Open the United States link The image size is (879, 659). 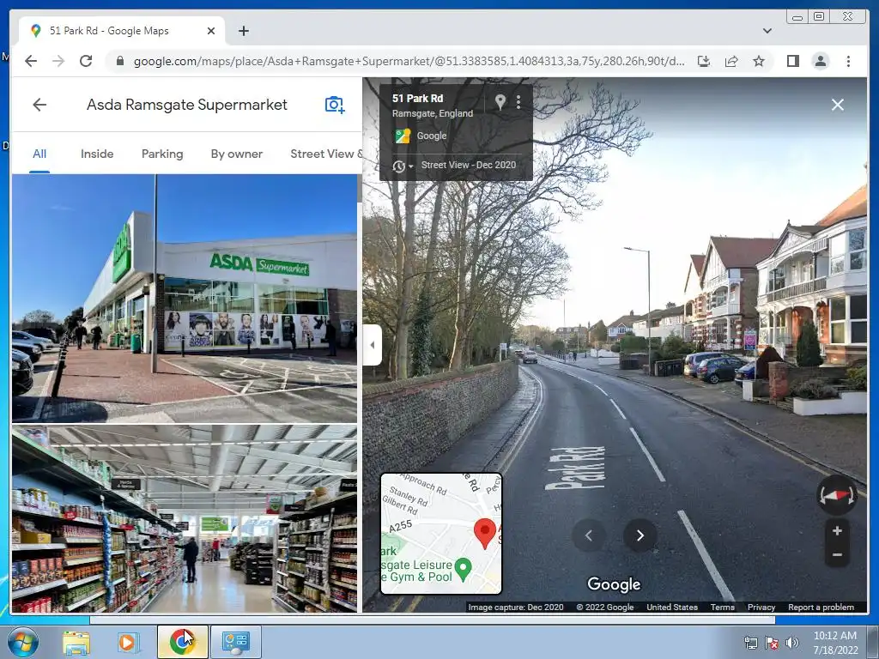[x=672, y=607]
